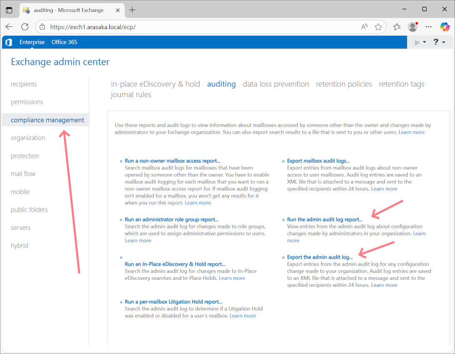This screenshot has height=354, width=455.
Task: Open the Favorites list icon
Action: point(397,27)
